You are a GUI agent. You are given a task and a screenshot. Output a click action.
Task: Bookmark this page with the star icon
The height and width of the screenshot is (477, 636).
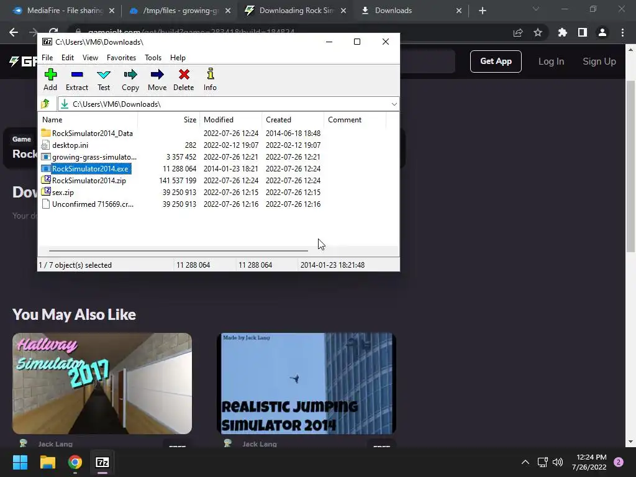[x=538, y=32]
